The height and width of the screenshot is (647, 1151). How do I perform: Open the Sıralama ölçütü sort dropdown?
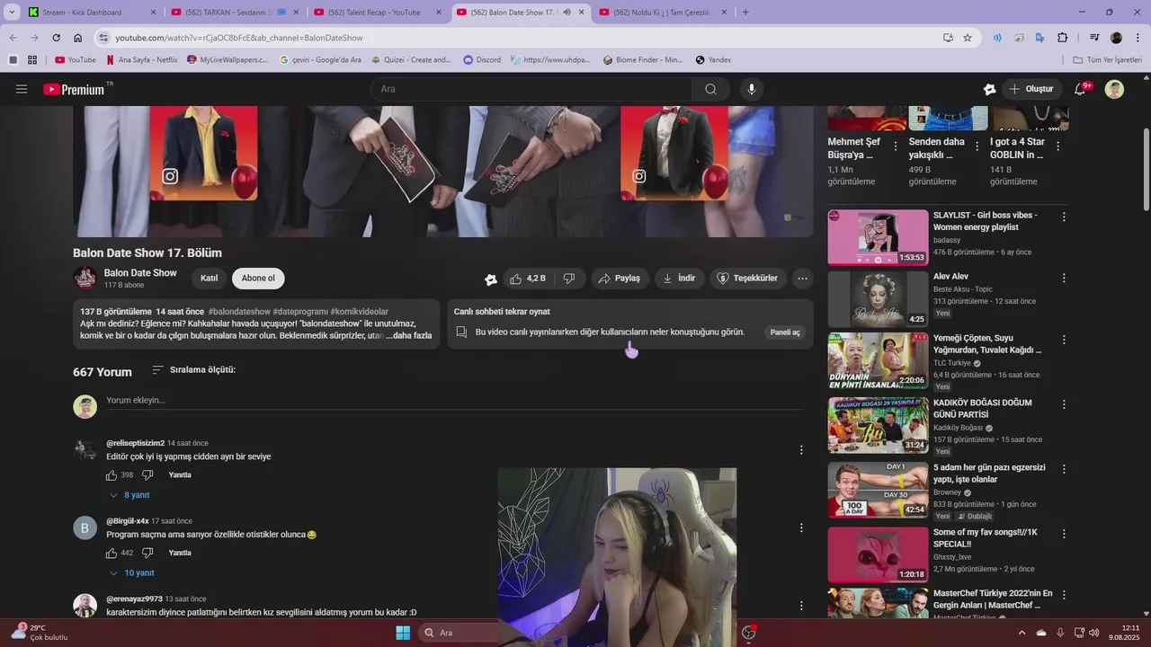tap(193, 370)
